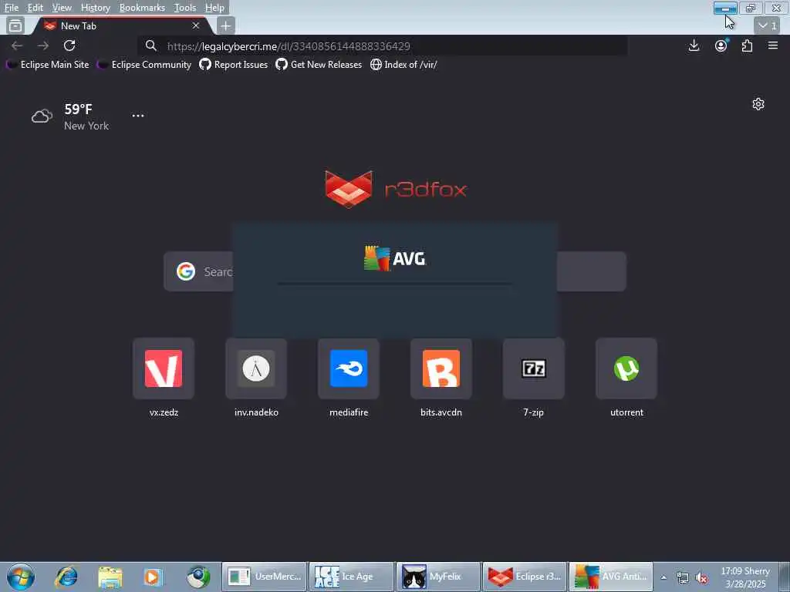The image size is (790, 592).
Task: Open the History menu
Action: point(95,8)
